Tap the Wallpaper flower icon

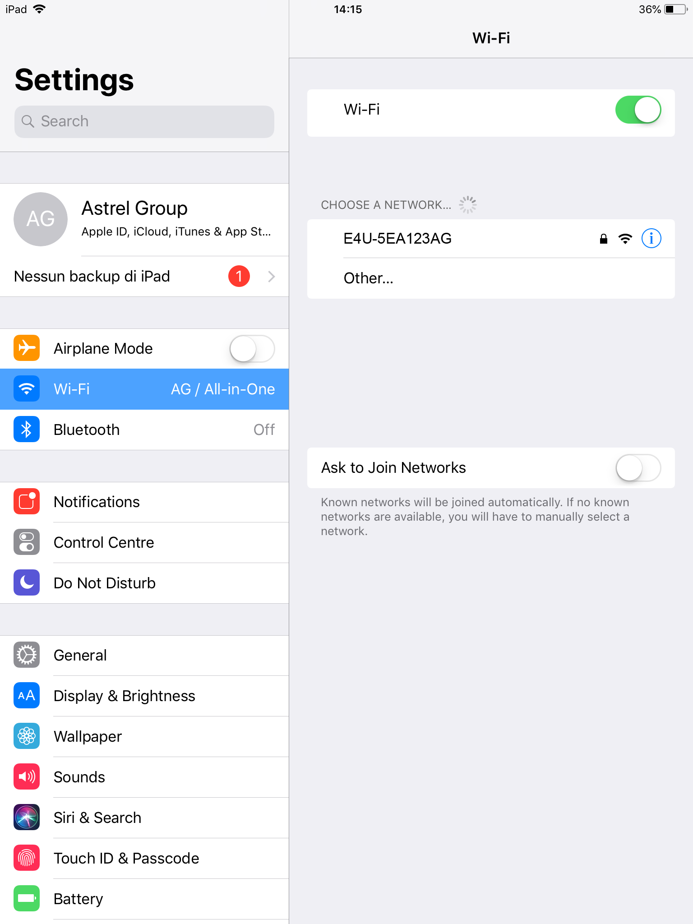click(x=27, y=736)
